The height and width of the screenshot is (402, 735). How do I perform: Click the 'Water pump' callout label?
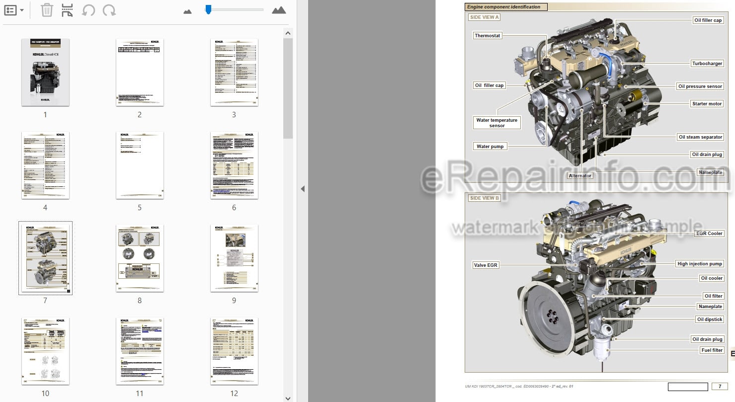point(490,147)
